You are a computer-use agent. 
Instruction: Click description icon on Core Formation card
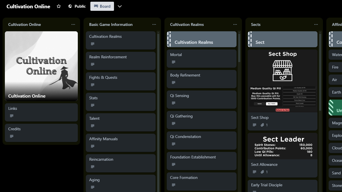pyautogui.click(x=174, y=185)
